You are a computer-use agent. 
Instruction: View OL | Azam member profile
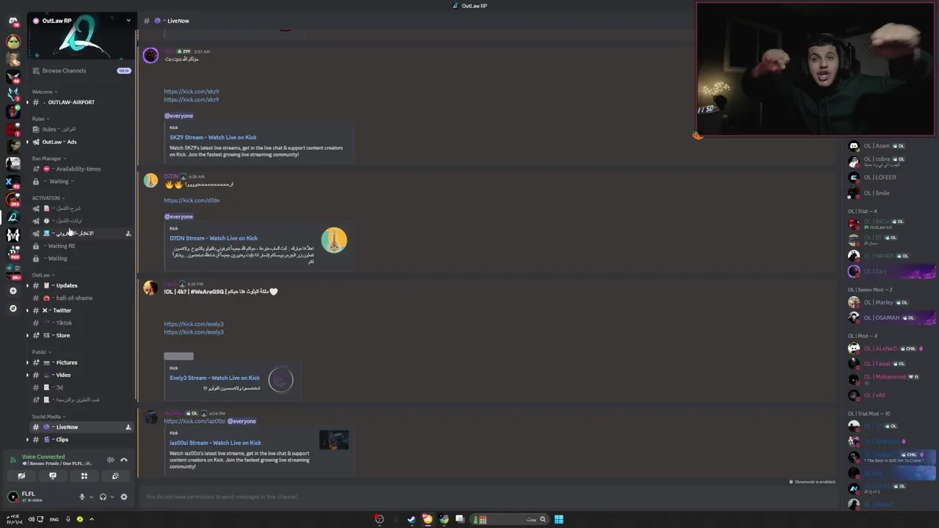pyautogui.click(x=890, y=146)
